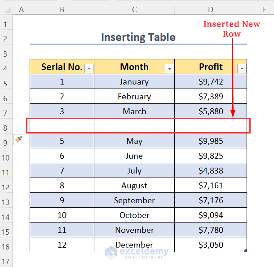
Task: Select row 4 header
Action: point(6,69)
